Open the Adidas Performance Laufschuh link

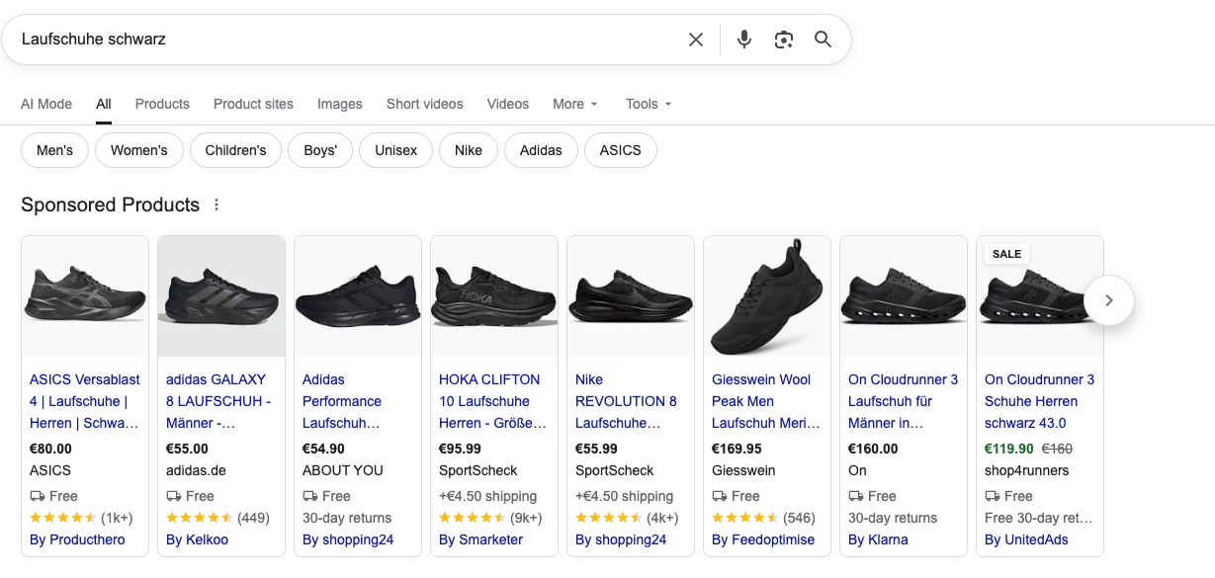coord(342,401)
